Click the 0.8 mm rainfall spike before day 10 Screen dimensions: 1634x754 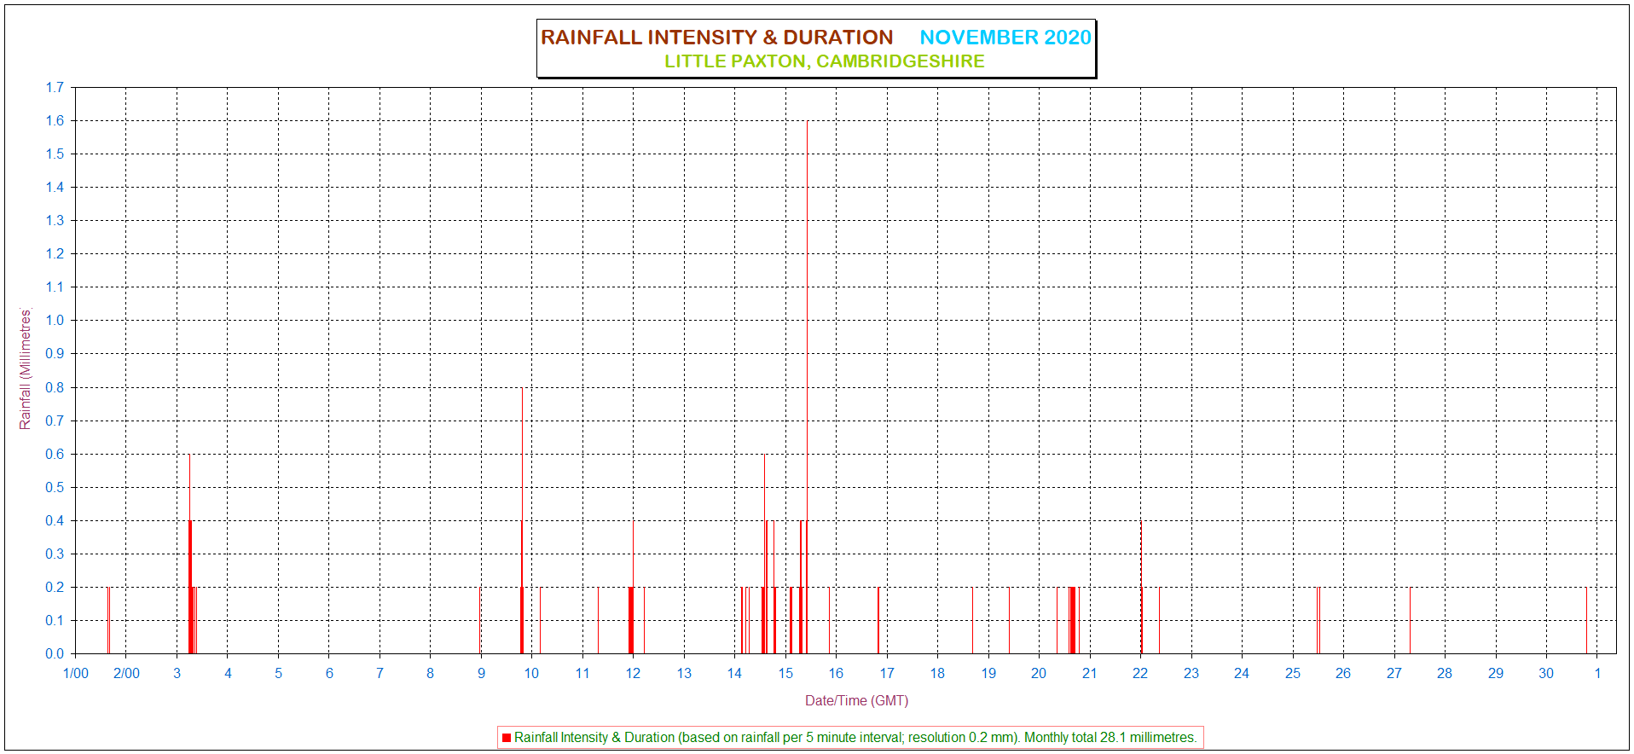click(x=522, y=520)
